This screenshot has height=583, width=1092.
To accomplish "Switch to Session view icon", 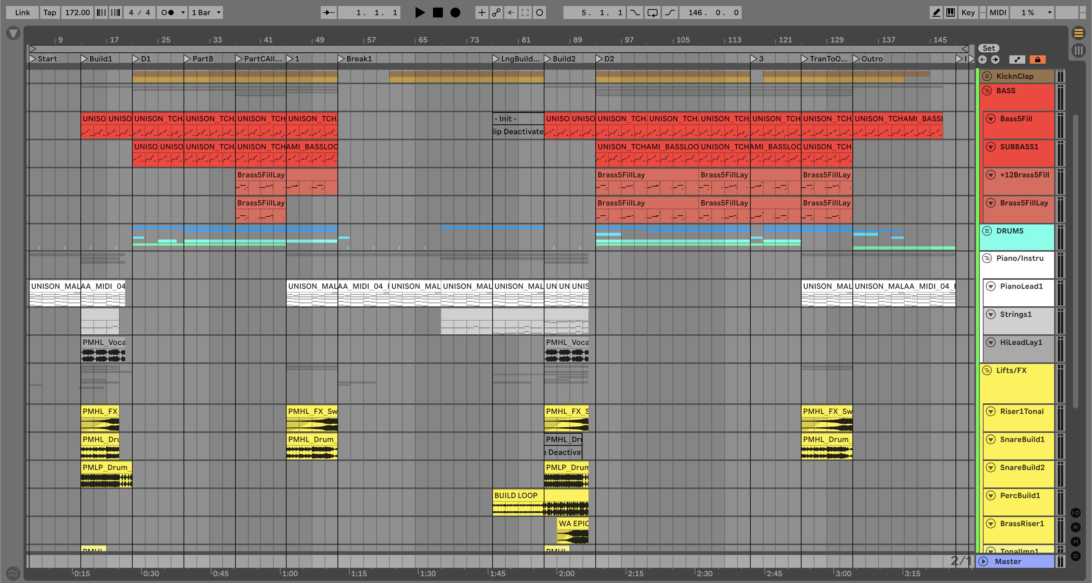I will coord(1078,51).
